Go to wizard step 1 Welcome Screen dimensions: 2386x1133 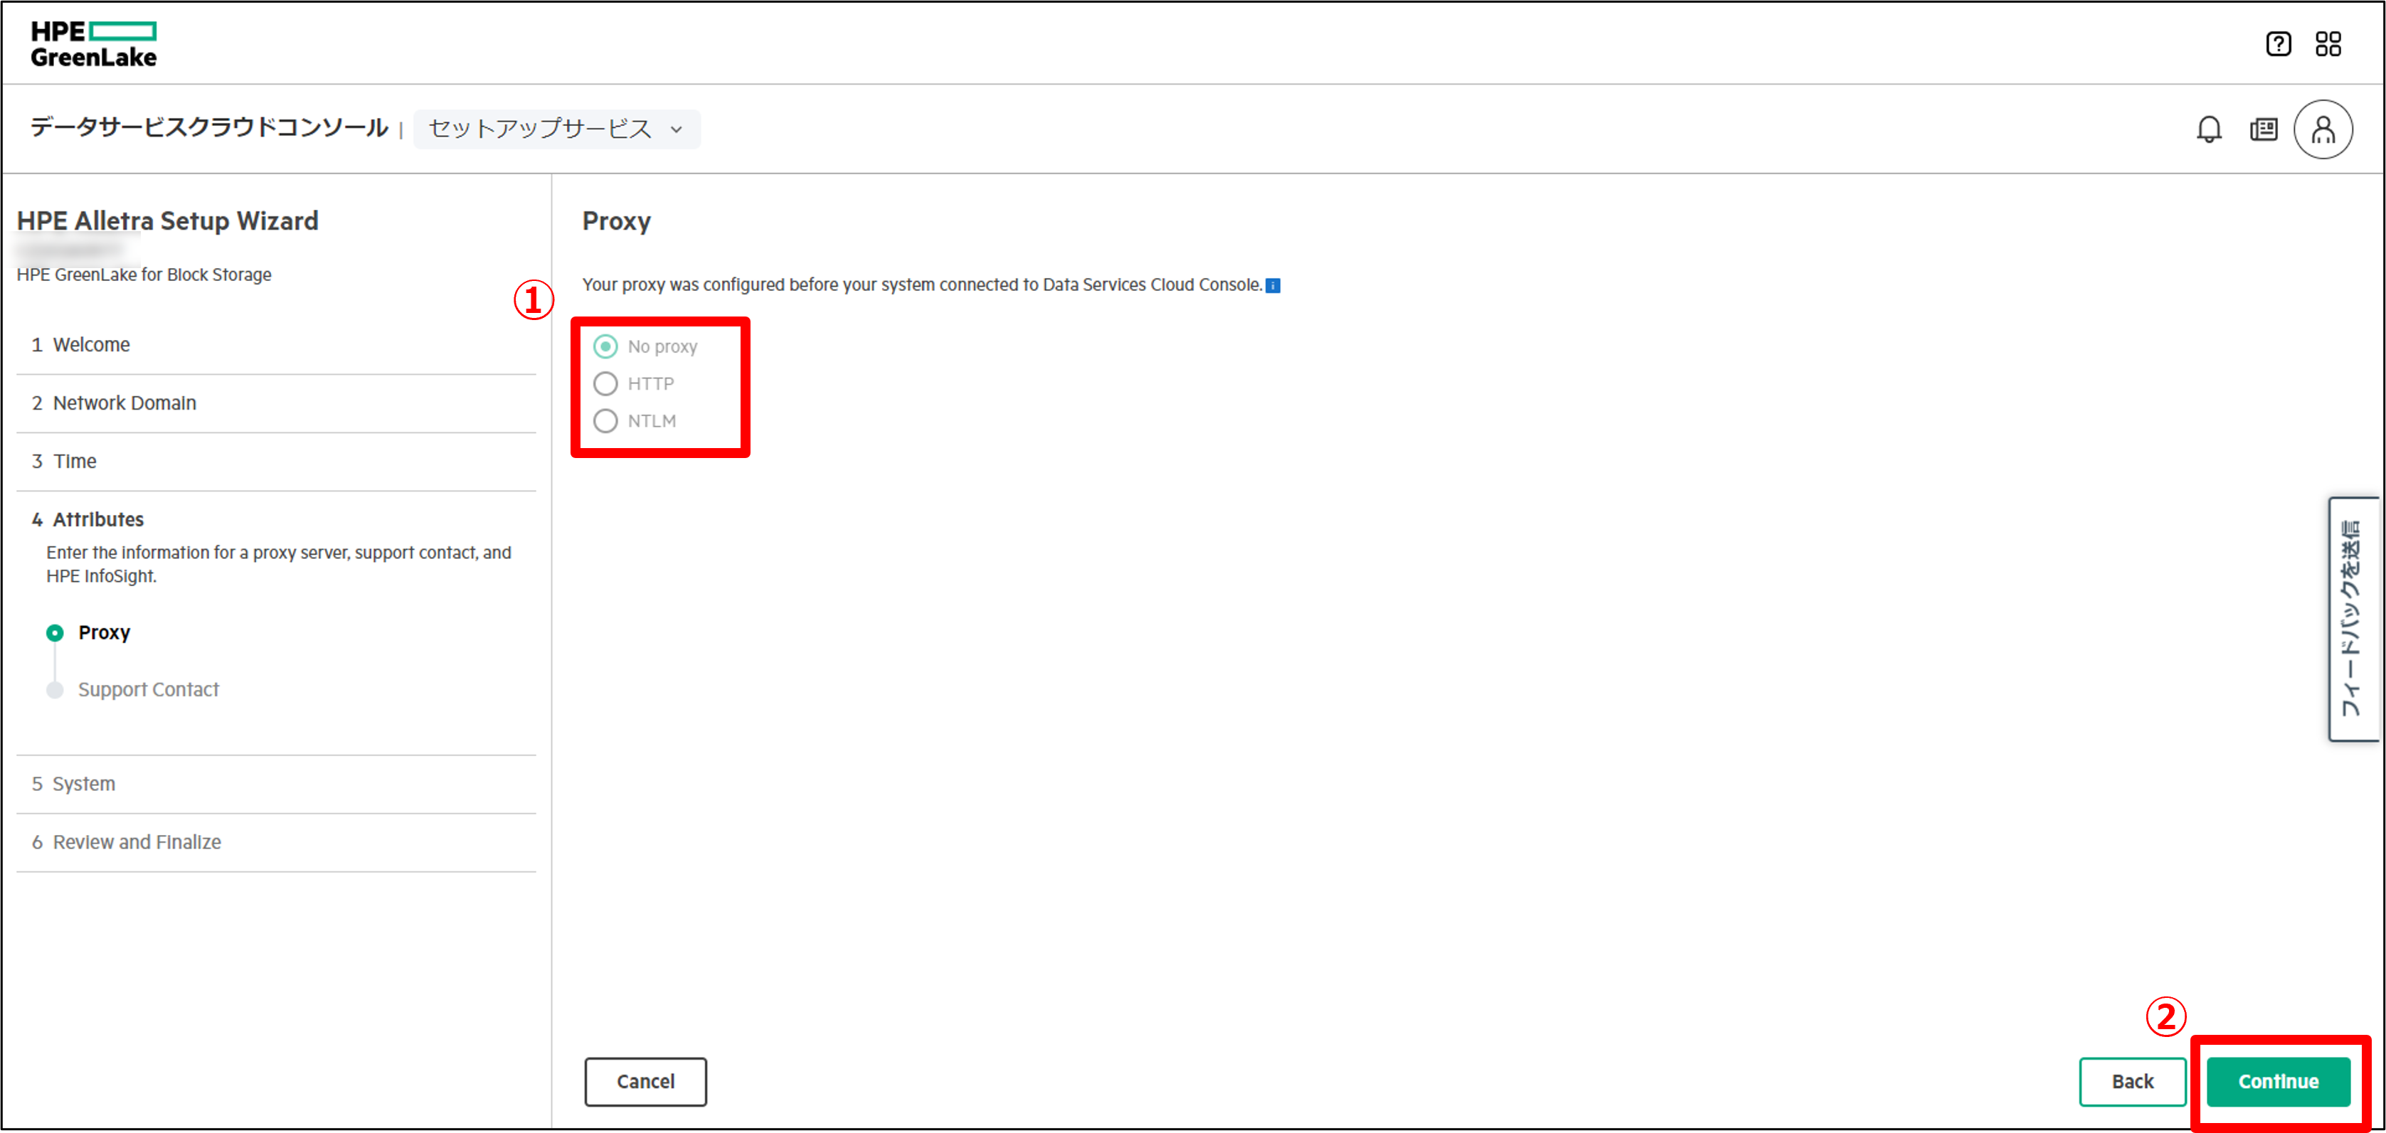276,345
